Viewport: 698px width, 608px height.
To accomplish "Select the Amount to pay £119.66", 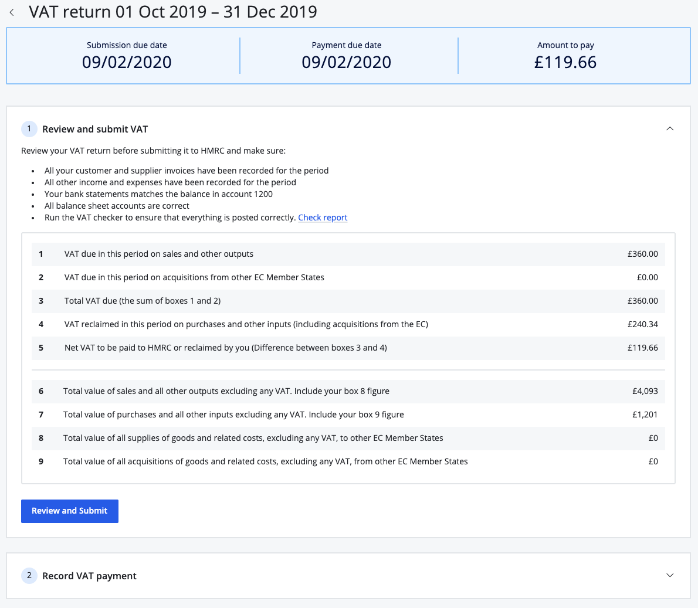I will pyautogui.click(x=565, y=62).
